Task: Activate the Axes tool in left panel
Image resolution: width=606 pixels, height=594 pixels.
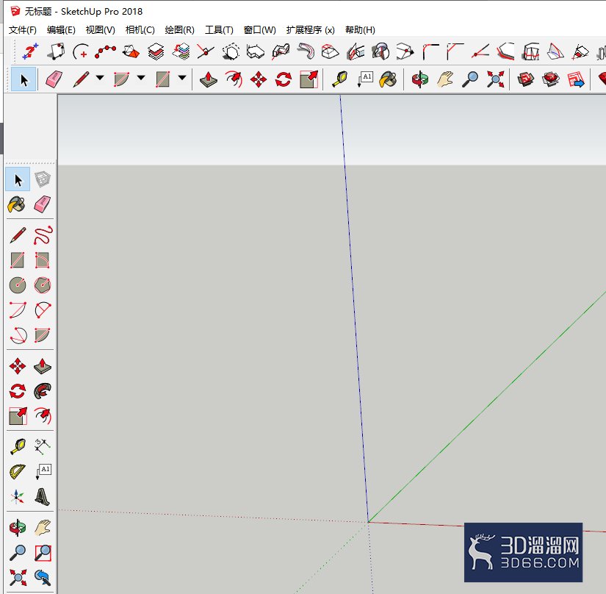Action: 18,497
